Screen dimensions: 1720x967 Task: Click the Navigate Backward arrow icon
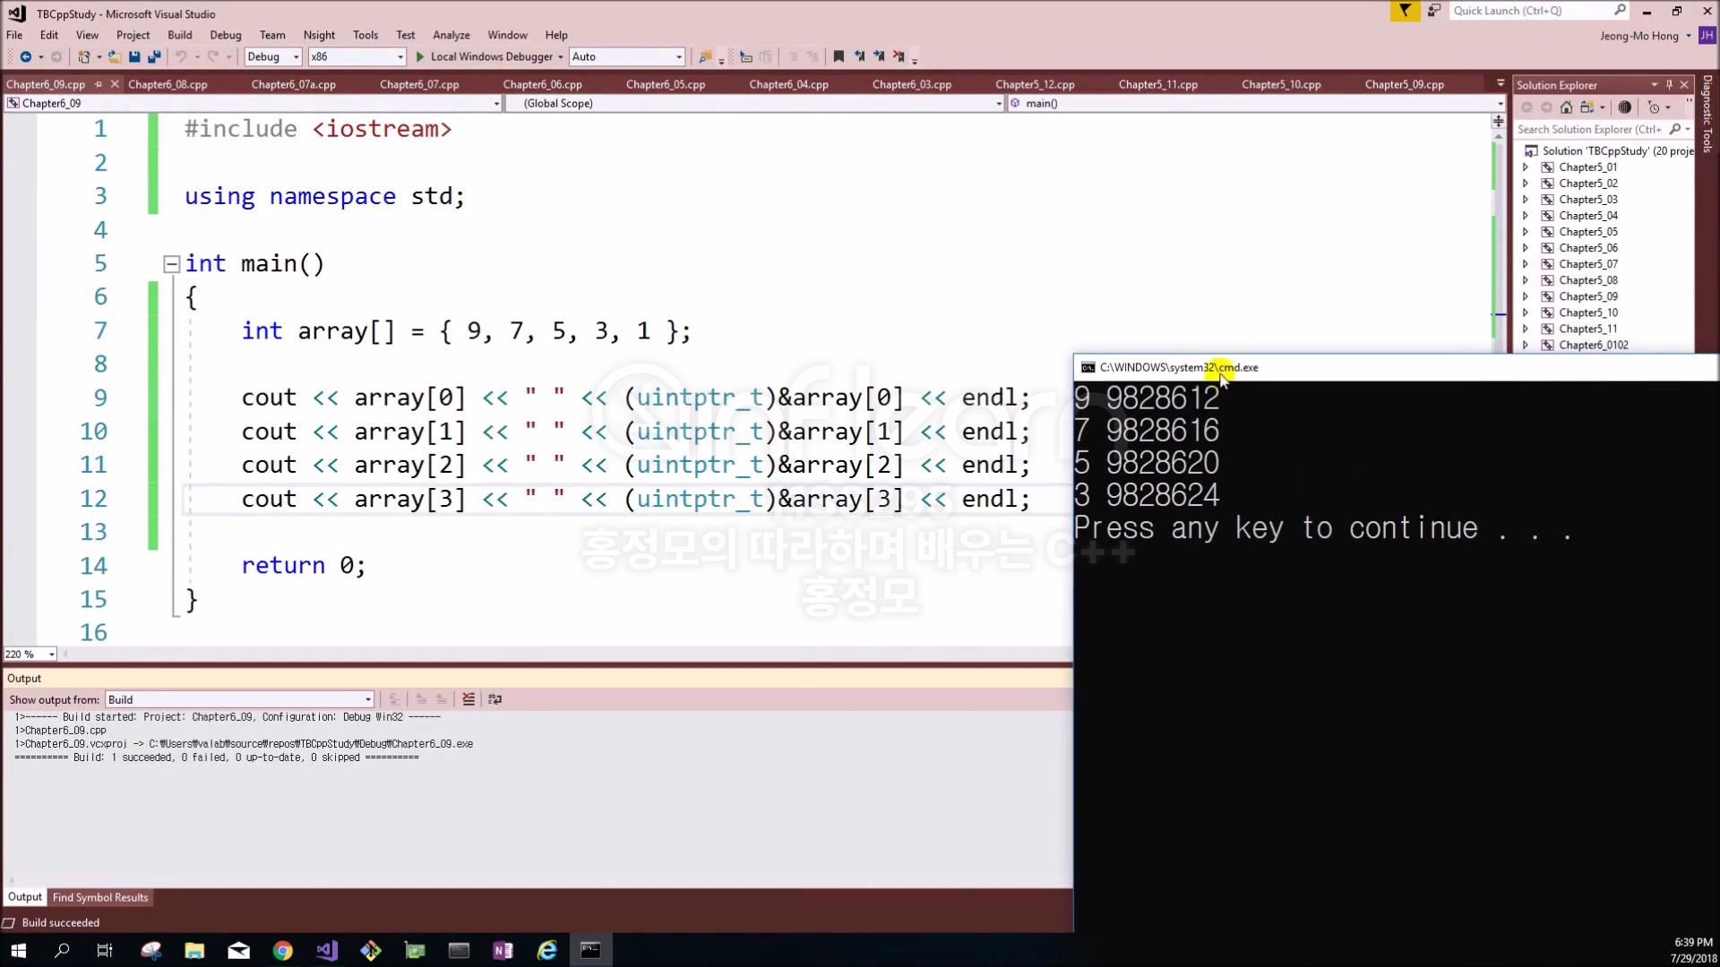26,56
